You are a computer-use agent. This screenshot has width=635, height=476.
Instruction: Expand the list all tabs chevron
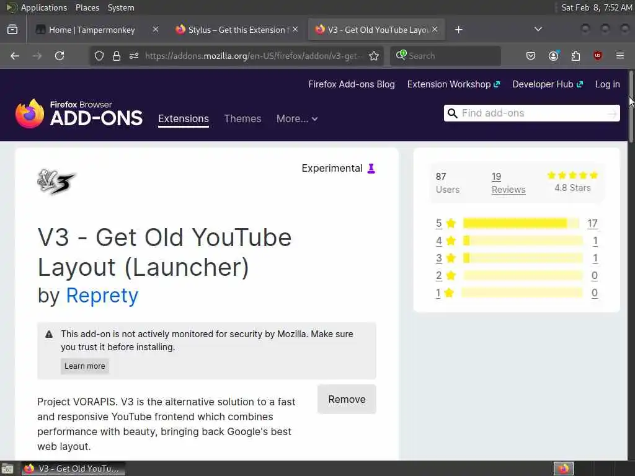click(x=538, y=29)
